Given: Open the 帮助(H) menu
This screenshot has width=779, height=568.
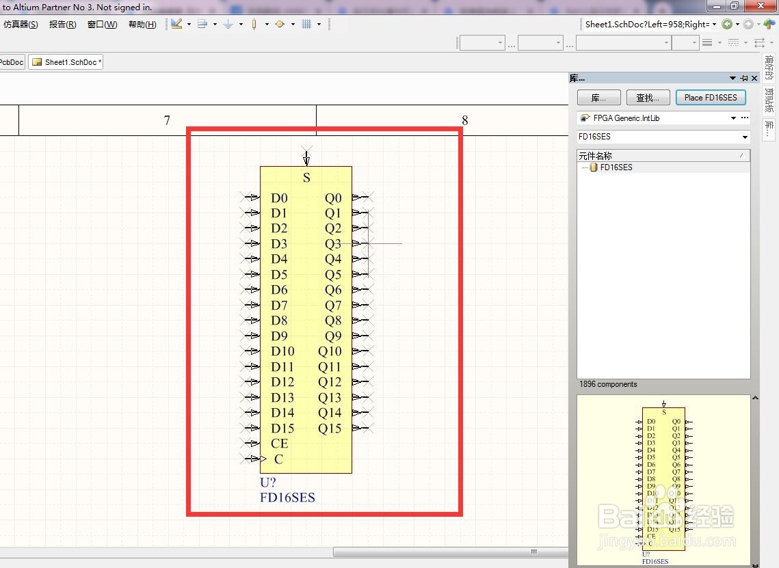Looking at the screenshot, I should [142, 25].
